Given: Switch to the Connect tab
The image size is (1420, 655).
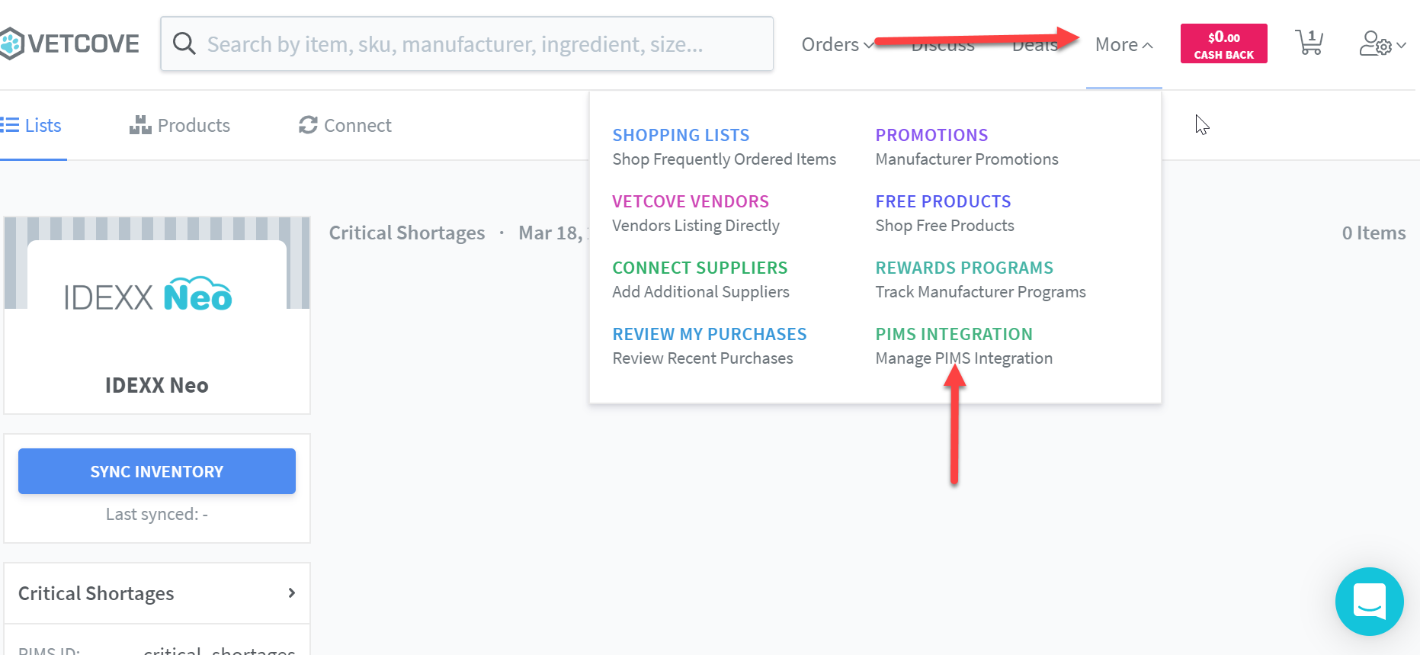Looking at the screenshot, I should tap(345, 125).
